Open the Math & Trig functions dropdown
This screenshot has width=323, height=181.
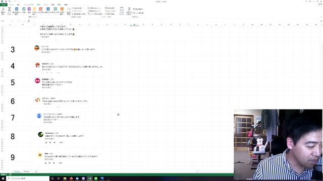click(x=56, y=11)
